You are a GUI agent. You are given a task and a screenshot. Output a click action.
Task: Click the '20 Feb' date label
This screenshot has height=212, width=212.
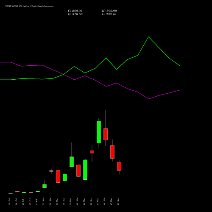[x=9, y=202]
